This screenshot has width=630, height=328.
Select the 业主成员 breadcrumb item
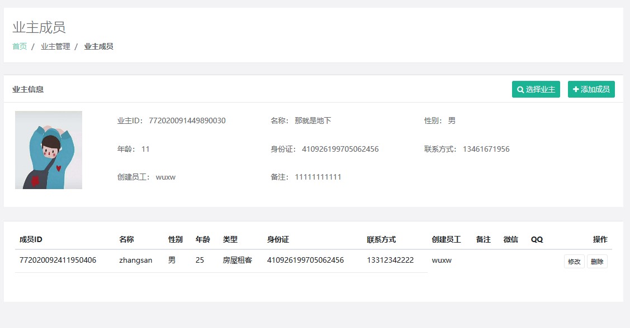coord(98,46)
